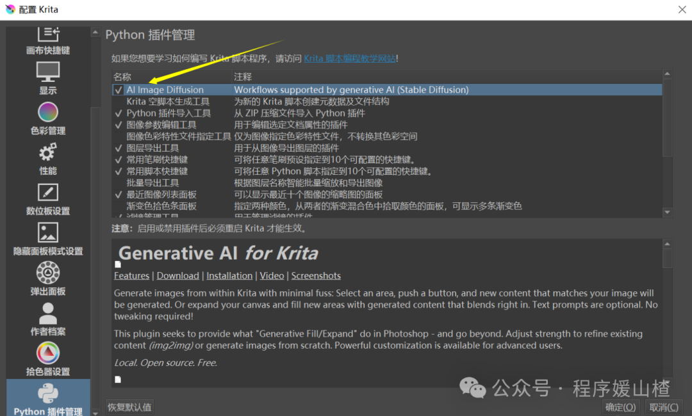
Task: Click up arrow of sidebar category scrollbar
Action: point(95,32)
